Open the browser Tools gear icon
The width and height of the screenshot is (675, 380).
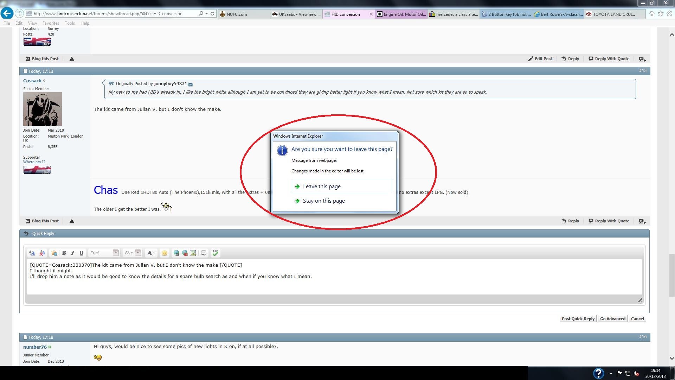click(x=669, y=14)
